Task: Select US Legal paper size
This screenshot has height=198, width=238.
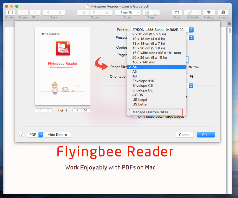Action: [x=156, y=100]
